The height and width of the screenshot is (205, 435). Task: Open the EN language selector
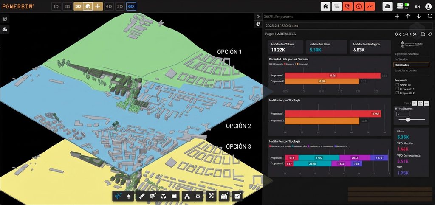click(417, 6)
